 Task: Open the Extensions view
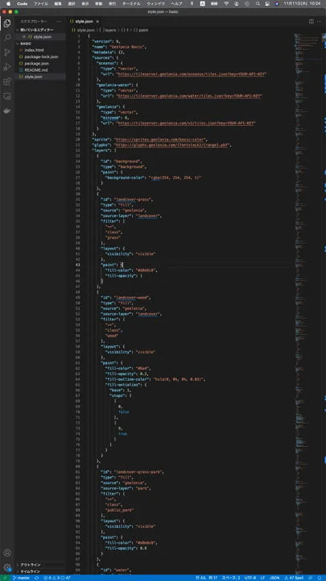point(6,82)
